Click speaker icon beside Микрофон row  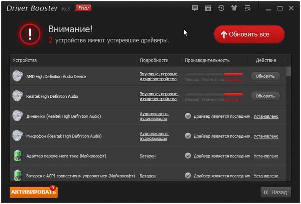click(18, 135)
